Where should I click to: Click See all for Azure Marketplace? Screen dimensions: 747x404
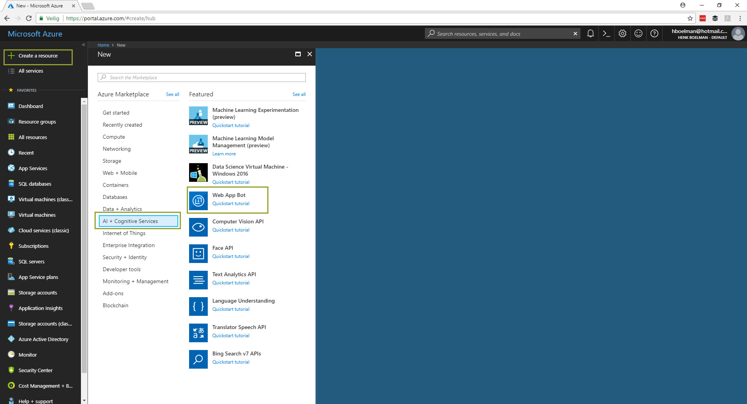point(172,94)
